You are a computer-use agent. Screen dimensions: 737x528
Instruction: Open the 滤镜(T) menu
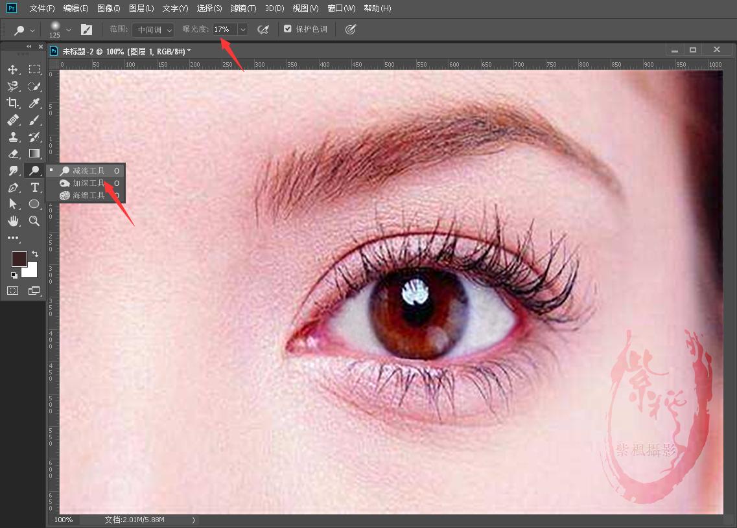click(x=244, y=8)
